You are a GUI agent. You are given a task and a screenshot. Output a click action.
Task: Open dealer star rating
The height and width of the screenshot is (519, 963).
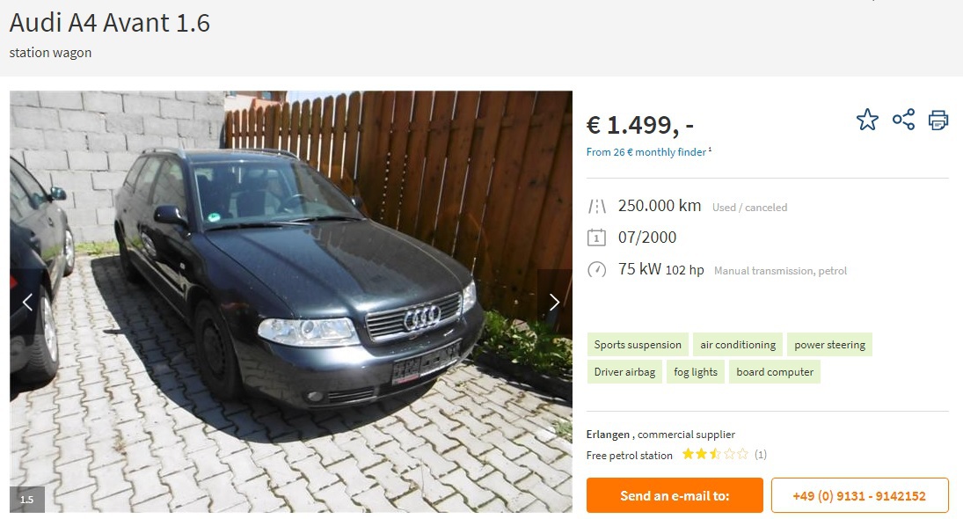[x=716, y=455]
